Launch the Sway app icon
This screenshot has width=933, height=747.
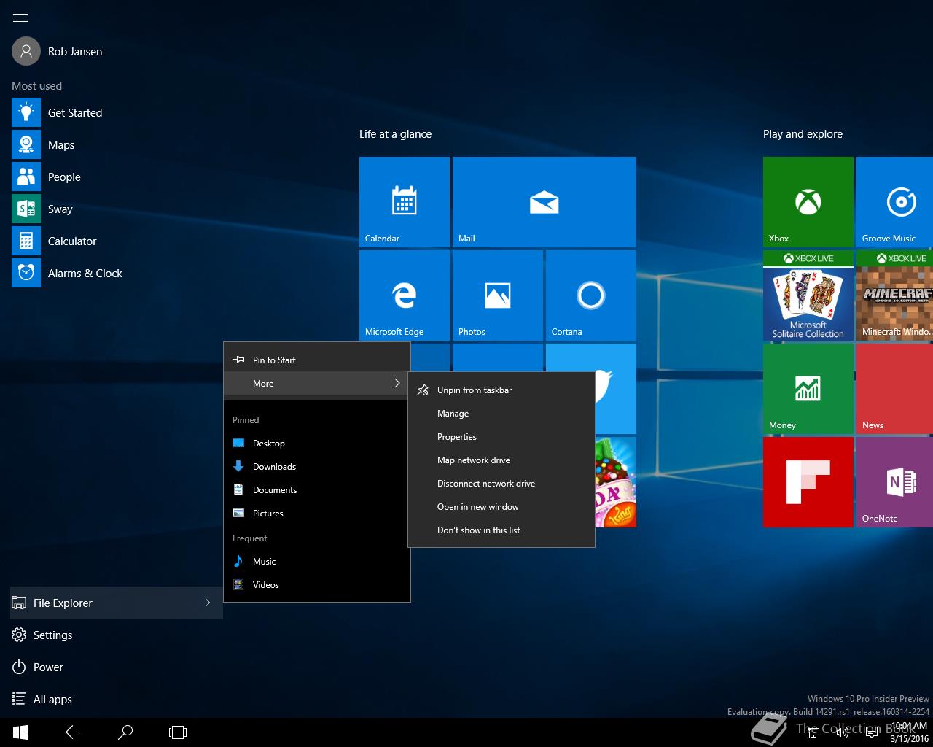point(26,209)
